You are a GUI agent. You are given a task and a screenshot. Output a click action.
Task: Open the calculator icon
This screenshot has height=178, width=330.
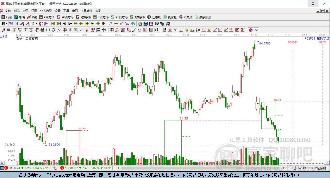pos(146,24)
